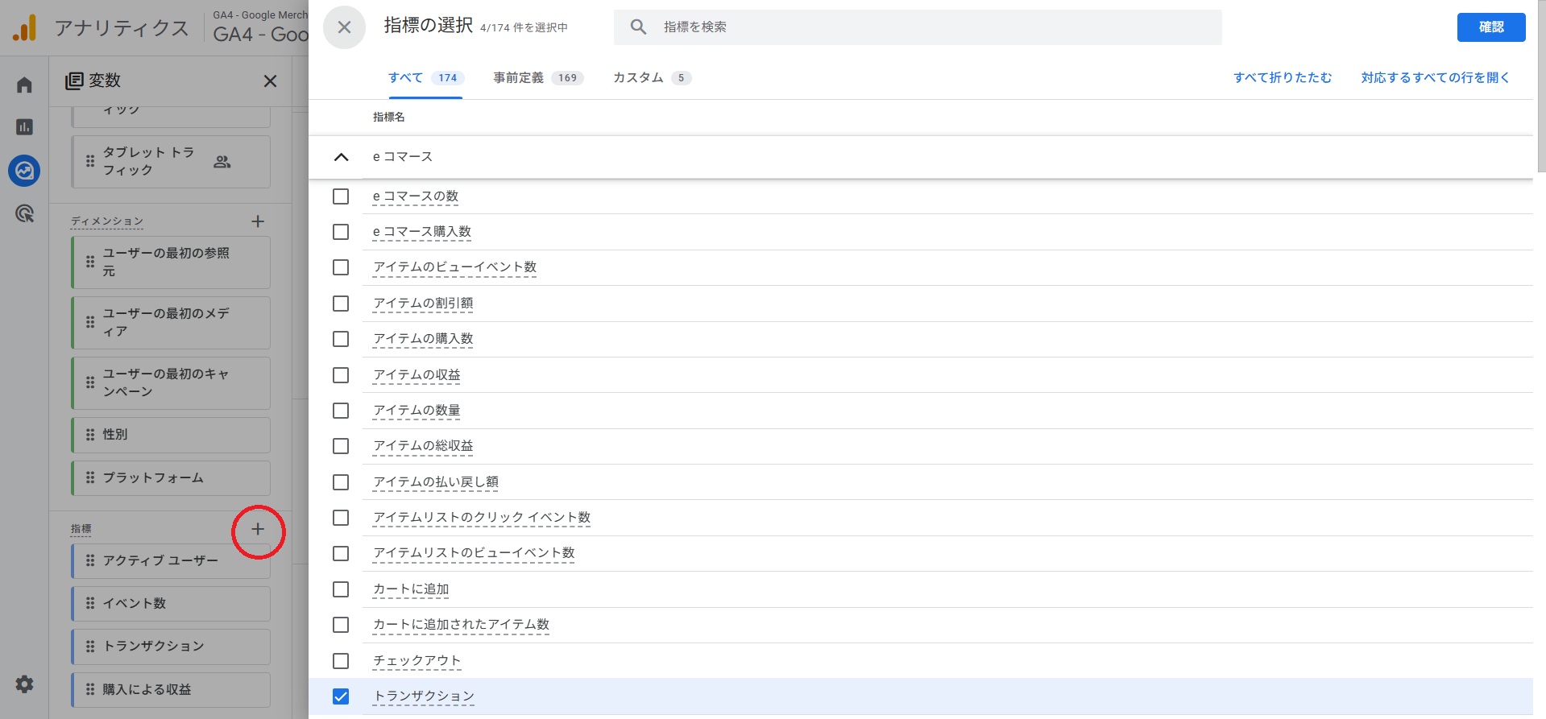The width and height of the screenshot is (1546, 719).
Task: Check カートに追加されたアイテム数 checkbox
Action: click(341, 625)
